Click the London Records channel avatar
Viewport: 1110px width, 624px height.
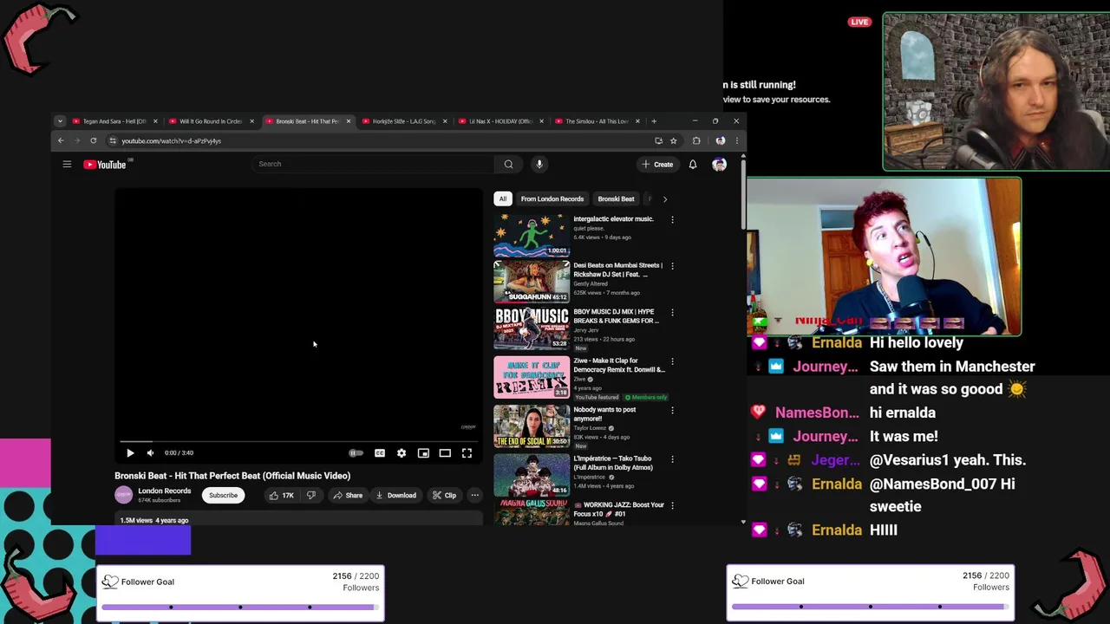coord(124,495)
